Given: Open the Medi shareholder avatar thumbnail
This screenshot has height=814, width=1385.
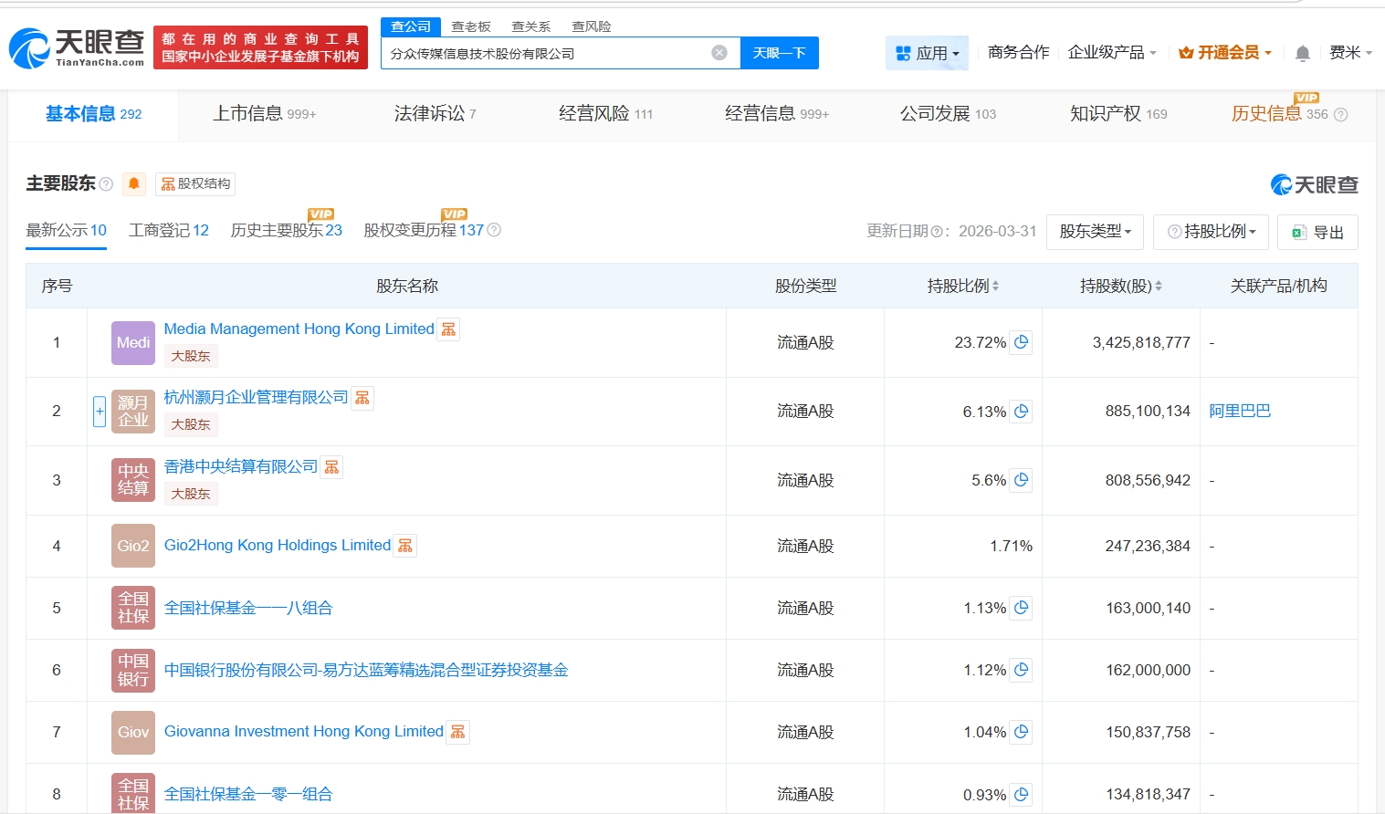Looking at the screenshot, I should 133,343.
